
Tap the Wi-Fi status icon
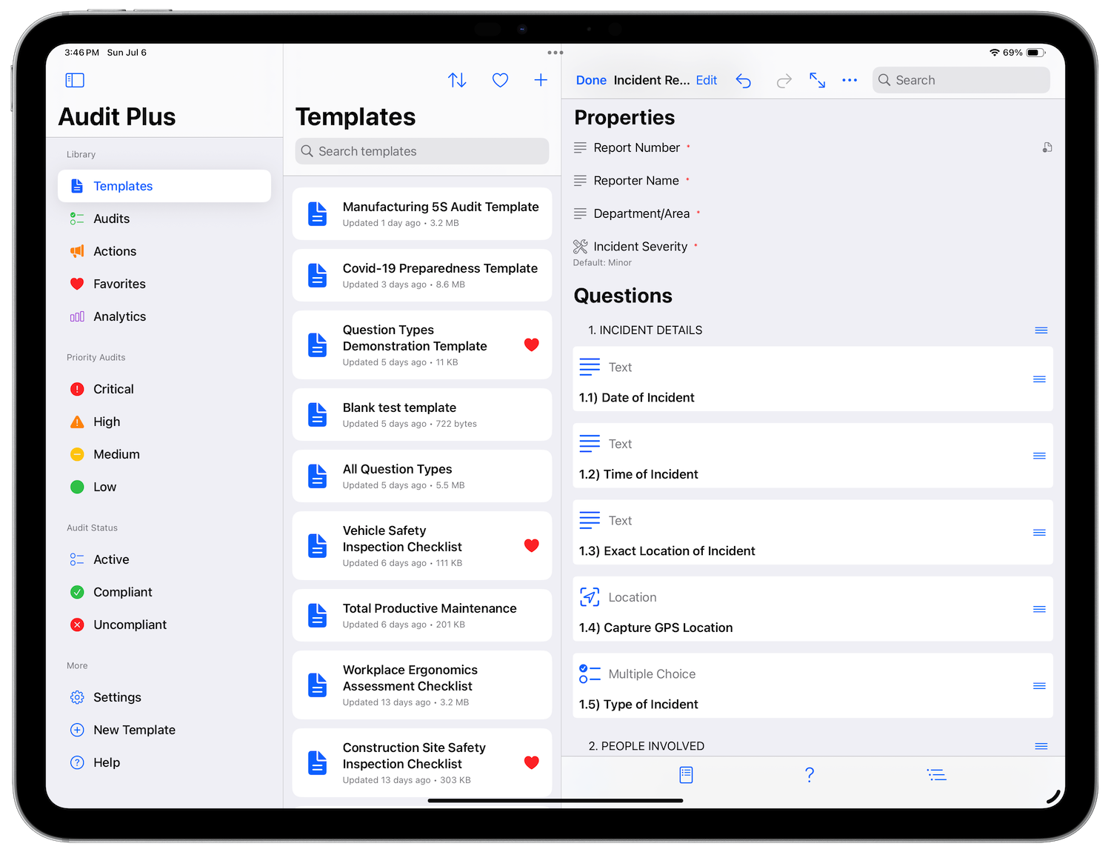point(995,53)
